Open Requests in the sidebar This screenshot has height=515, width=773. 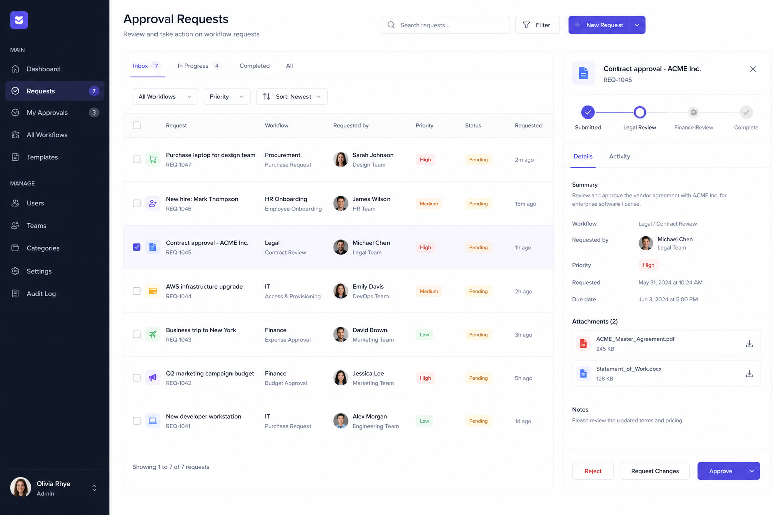pyautogui.click(x=55, y=91)
